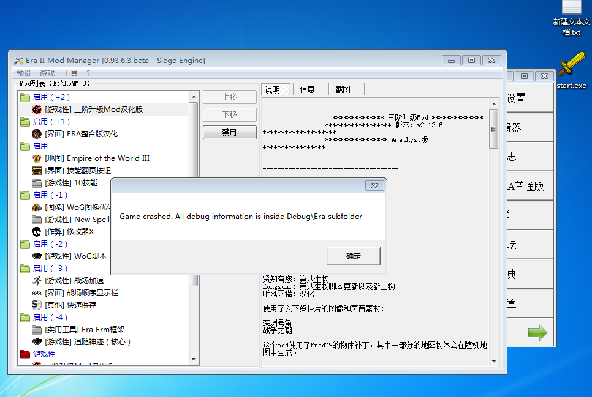Click the red 游戏性 category folder icon
The image size is (592, 397).
25,354
